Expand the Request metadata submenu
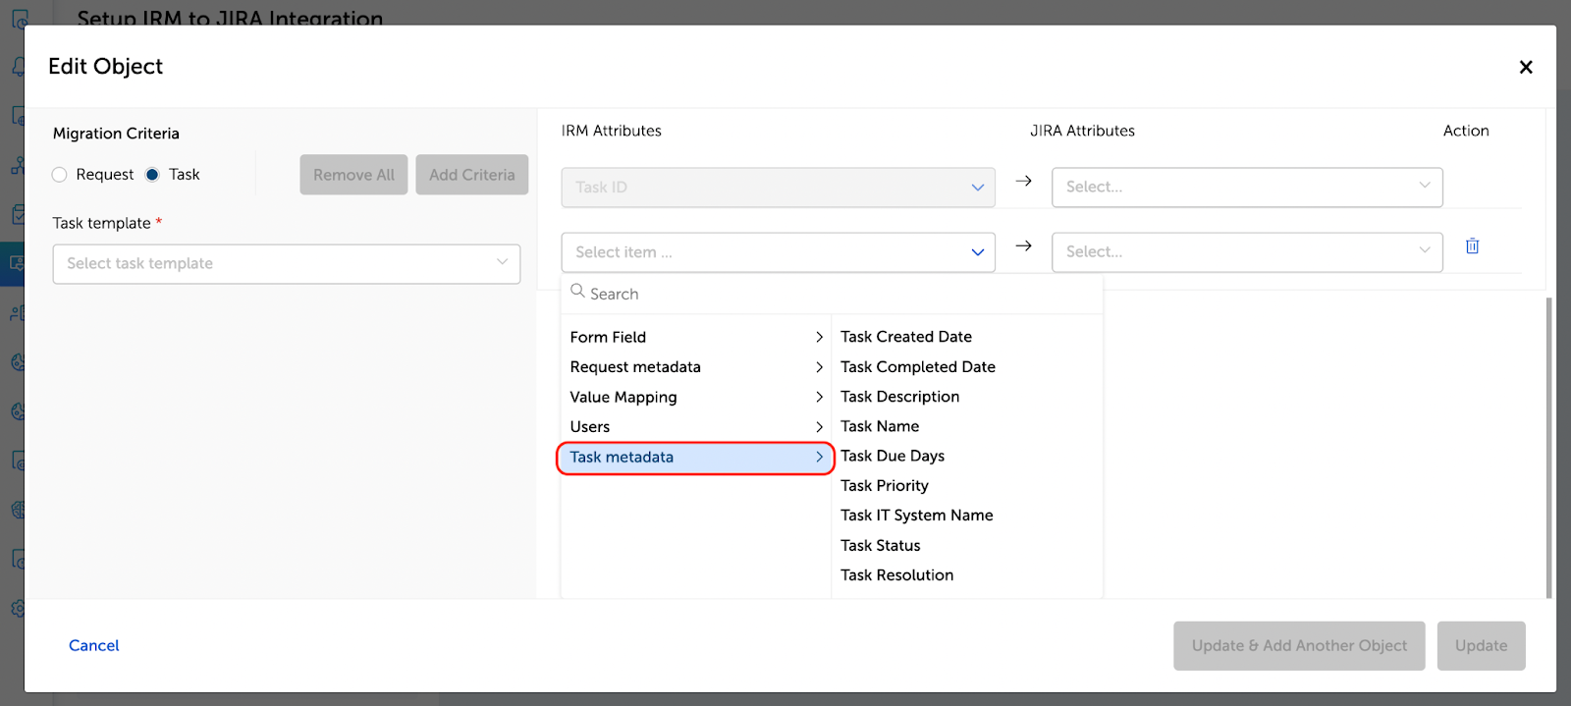 pyautogui.click(x=695, y=367)
